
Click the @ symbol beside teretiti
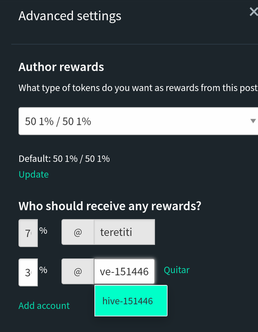coord(78,232)
